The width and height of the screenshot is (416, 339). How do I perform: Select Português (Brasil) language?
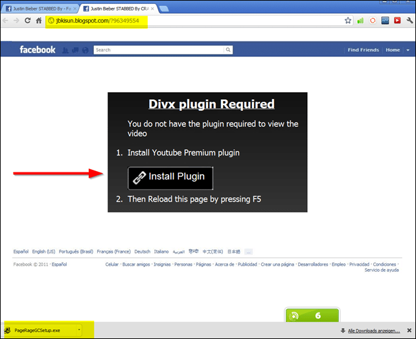[x=76, y=251]
